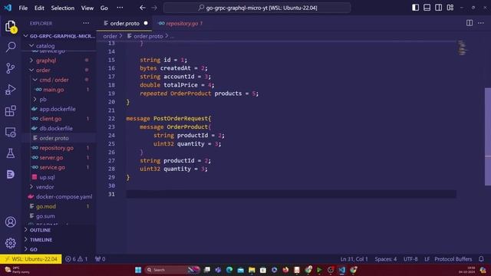Collapse the GO-GRPC-GRAPHQL-MICR root folder
491x276 pixels.
(x=60, y=36)
